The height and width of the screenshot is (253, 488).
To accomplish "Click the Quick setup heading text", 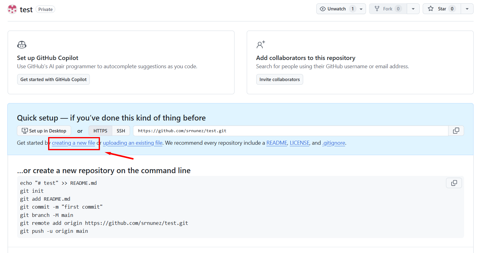I will click(111, 118).
